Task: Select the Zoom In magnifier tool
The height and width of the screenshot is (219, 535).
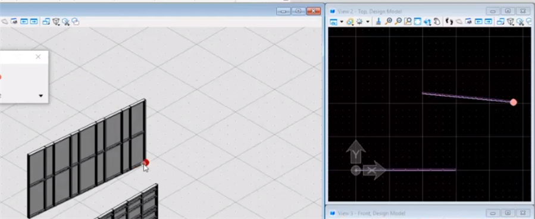Action: click(x=388, y=22)
